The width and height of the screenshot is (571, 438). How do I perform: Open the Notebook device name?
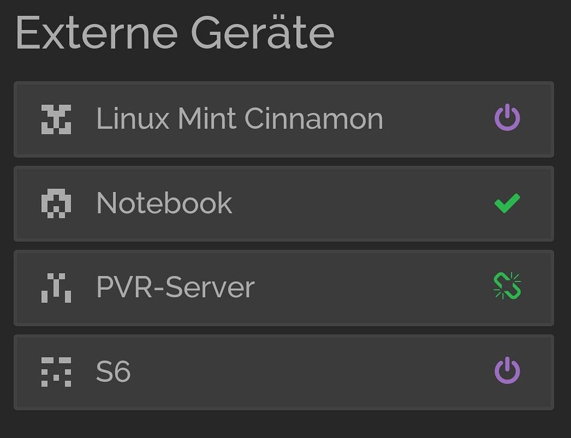164,203
